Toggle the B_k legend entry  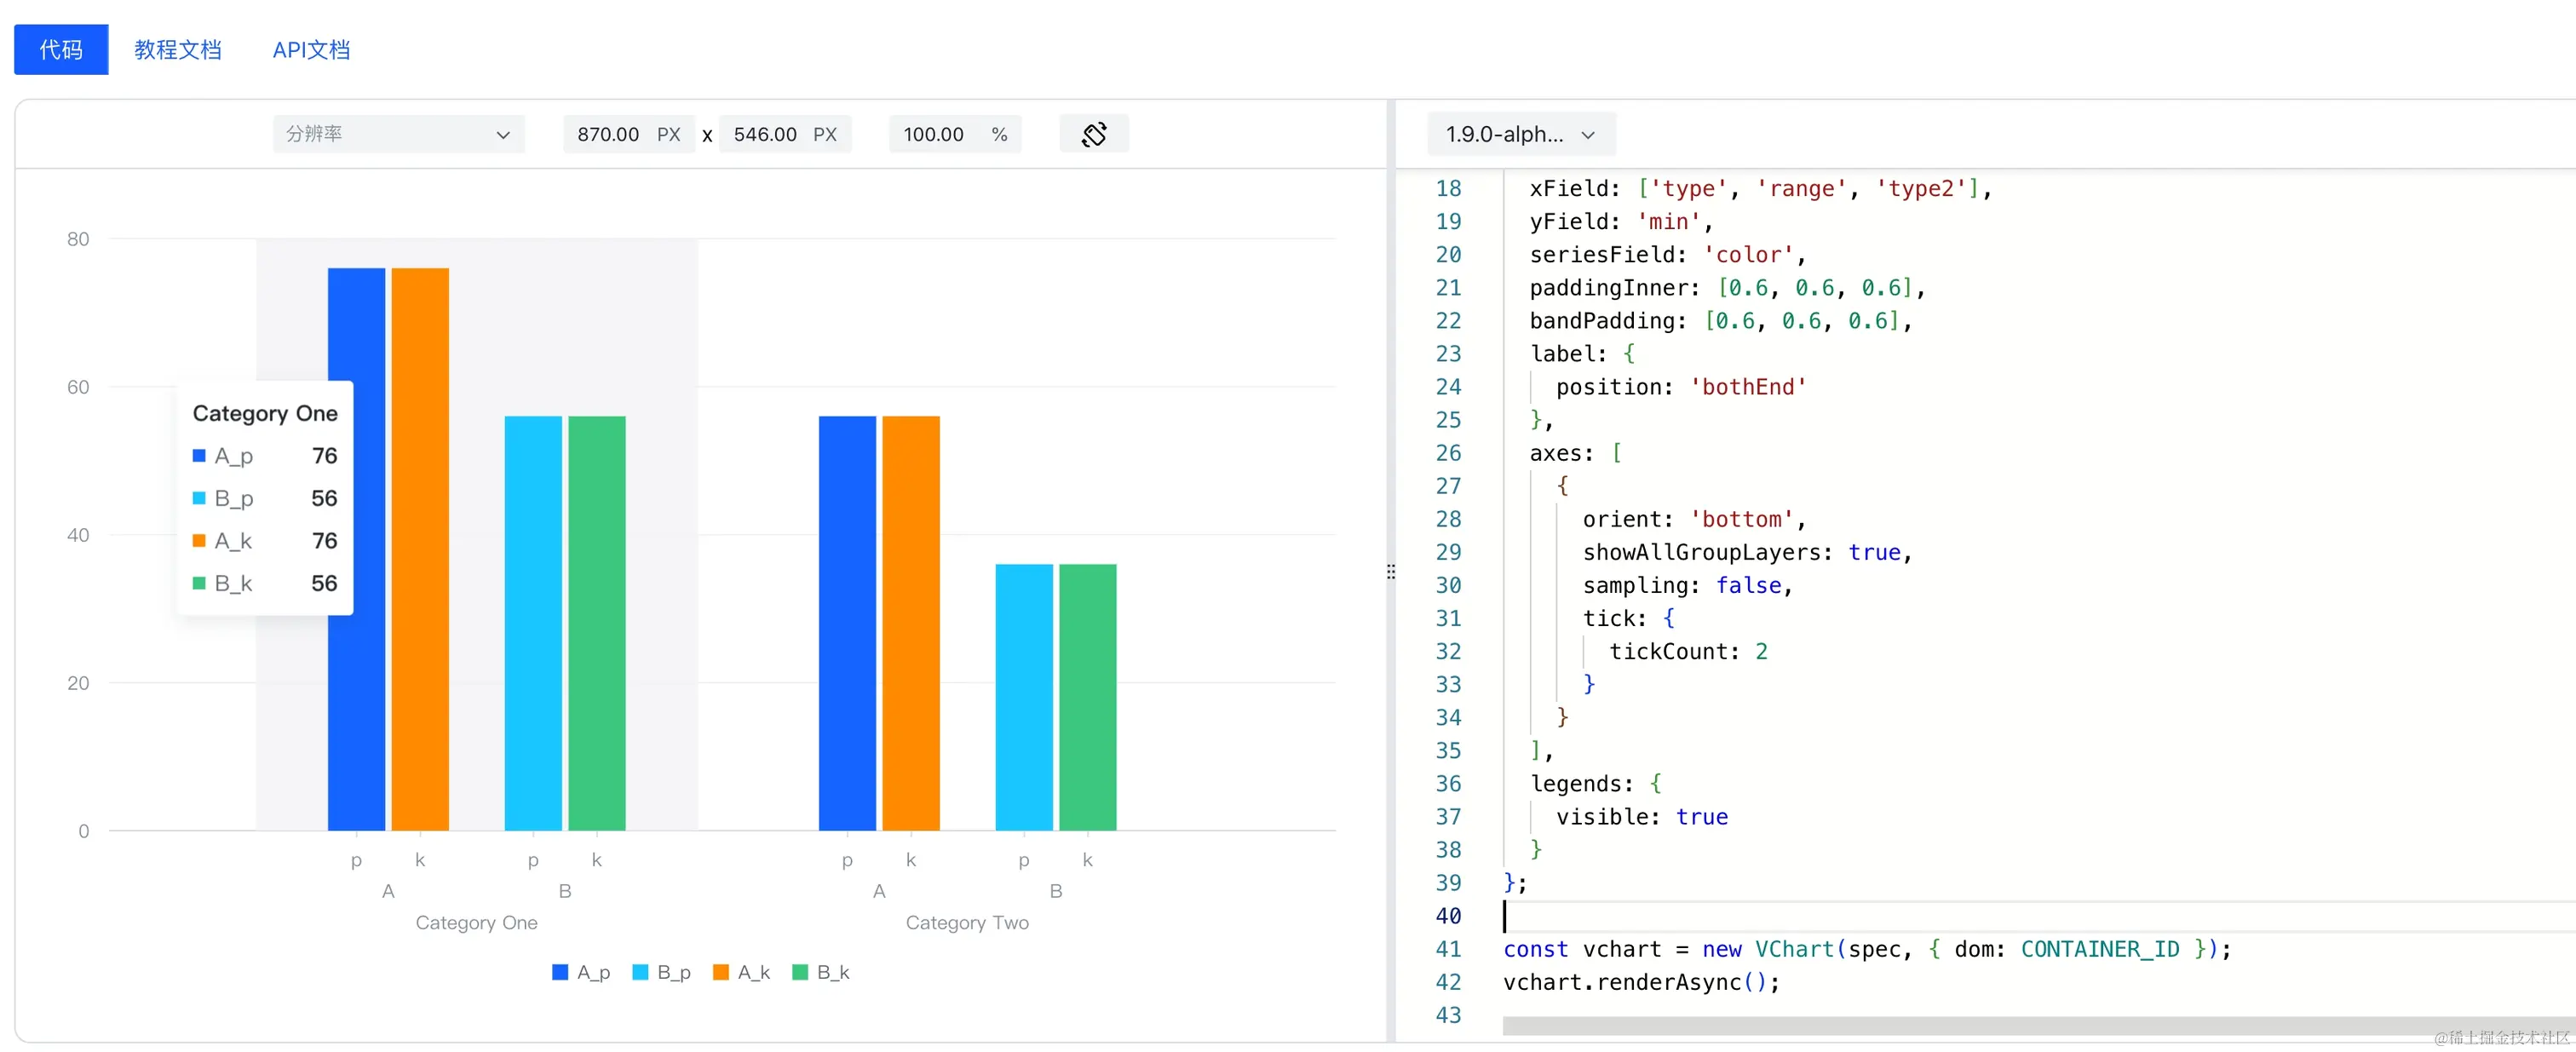pos(821,972)
